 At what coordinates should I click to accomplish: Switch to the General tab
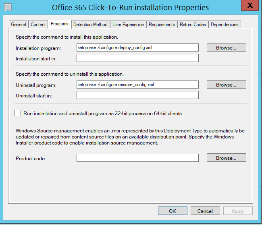tap(19, 25)
